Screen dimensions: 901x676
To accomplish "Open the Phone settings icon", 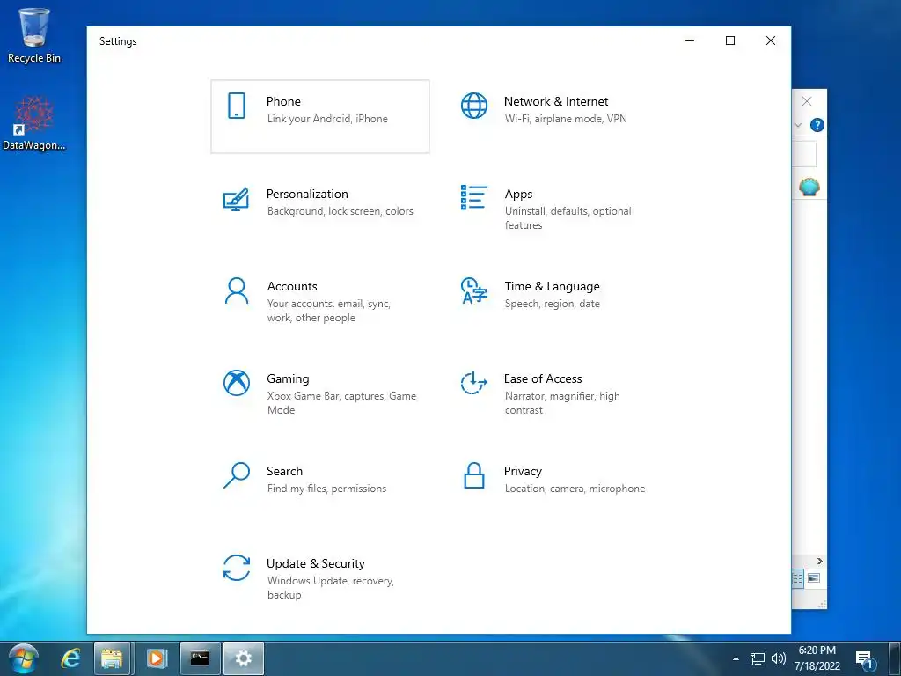I will [236, 106].
